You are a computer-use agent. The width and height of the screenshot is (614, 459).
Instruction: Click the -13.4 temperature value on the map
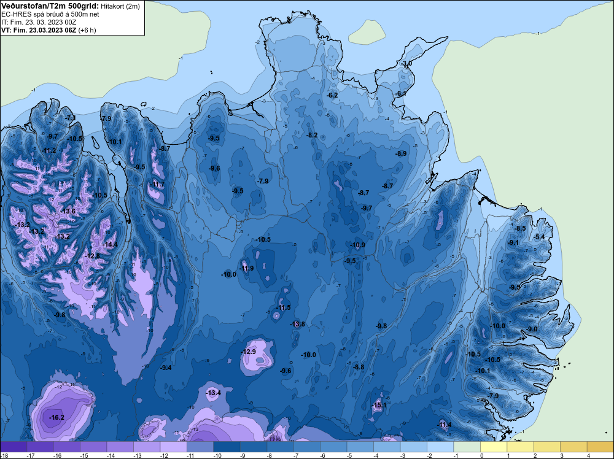pos(214,393)
